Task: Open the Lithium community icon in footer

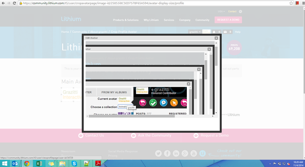Action: tap(203, 153)
